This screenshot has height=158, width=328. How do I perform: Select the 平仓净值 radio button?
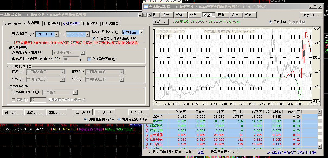pos(270,22)
